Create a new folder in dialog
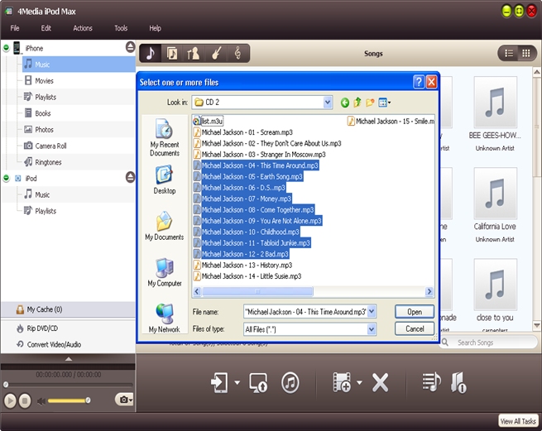 pyautogui.click(x=370, y=103)
